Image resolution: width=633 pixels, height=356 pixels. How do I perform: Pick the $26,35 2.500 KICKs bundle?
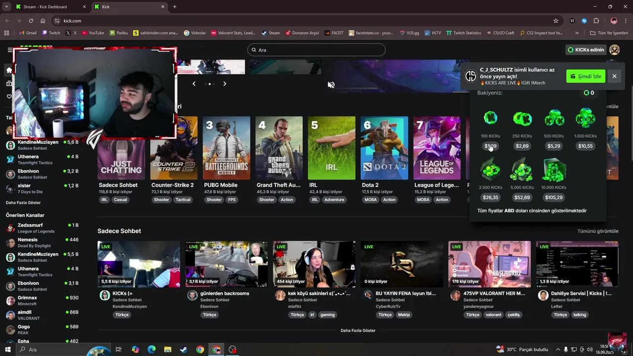pyautogui.click(x=491, y=197)
